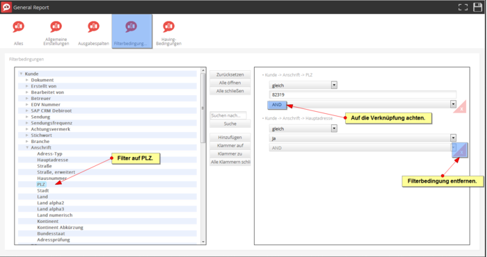Click the tree panel scrollbar thumb
Image resolution: width=487 pixels, height=257 pixels.
click(203, 108)
